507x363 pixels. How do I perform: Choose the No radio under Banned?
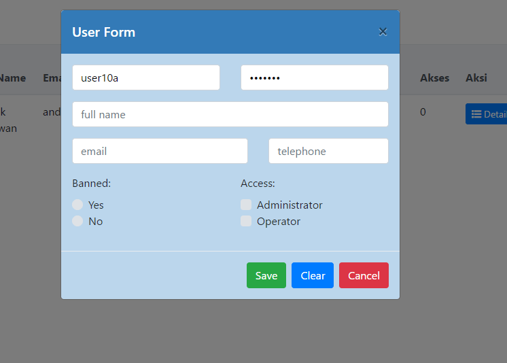click(78, 221)
